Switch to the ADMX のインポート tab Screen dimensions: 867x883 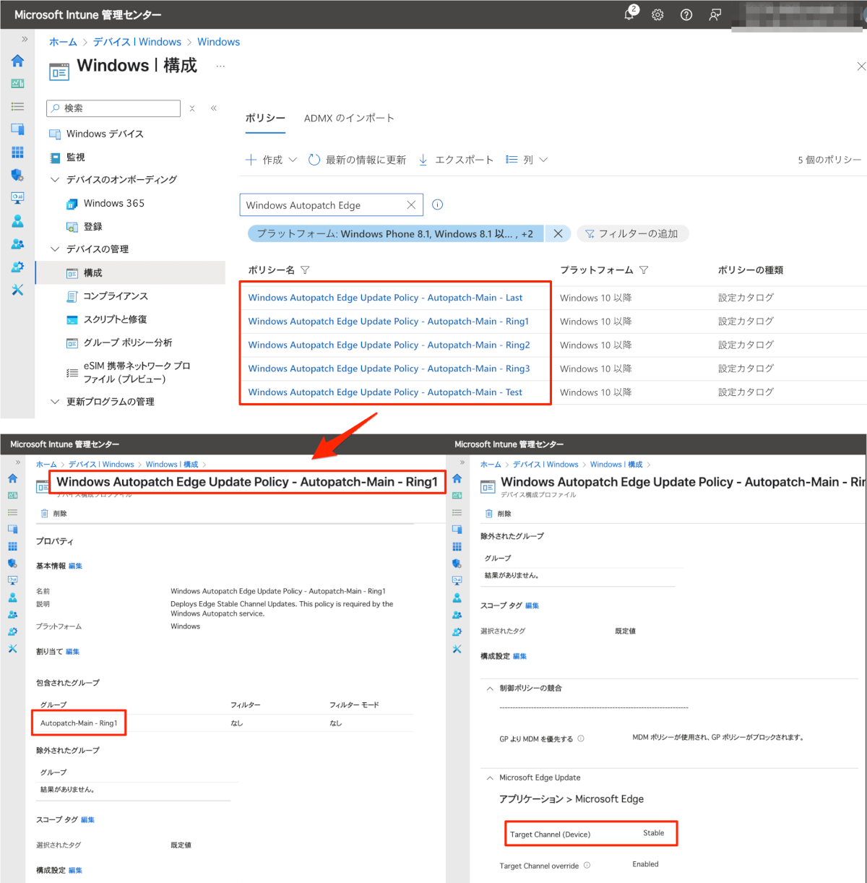click(x=349, y=119)
